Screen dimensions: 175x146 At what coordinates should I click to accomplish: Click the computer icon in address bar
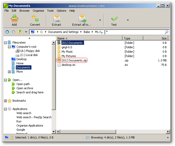pyautogui.click(x=33, y=32)
